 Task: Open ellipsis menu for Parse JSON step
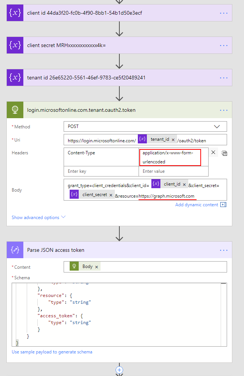pyautogui.click(x=224, y=250)
